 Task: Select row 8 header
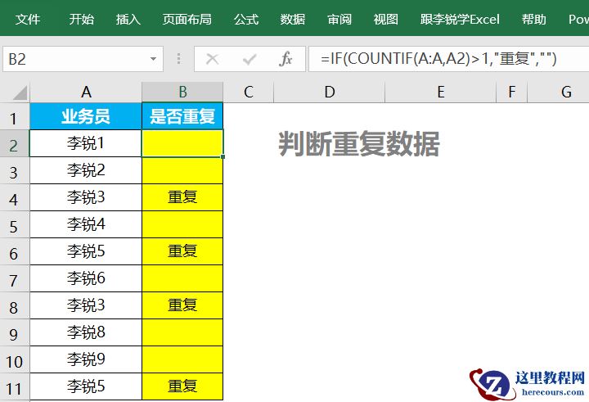click(14, 306)
